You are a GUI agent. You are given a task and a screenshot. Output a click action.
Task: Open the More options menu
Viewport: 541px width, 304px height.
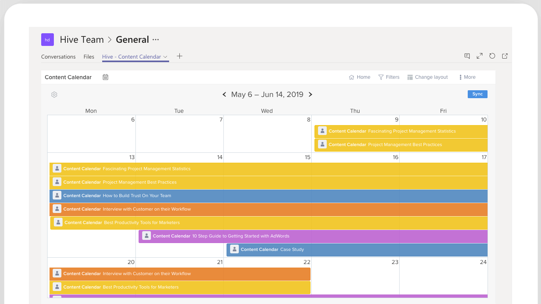(x=467, y=77)
